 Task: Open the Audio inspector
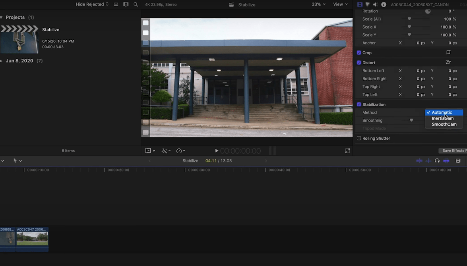tap(375, 4)
